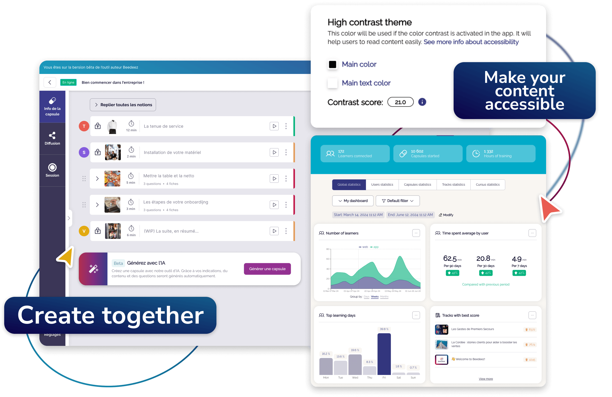Click the play button on Installation de votre matériel
The height and width of the screenshot is (397, 612).
[274, 153]
